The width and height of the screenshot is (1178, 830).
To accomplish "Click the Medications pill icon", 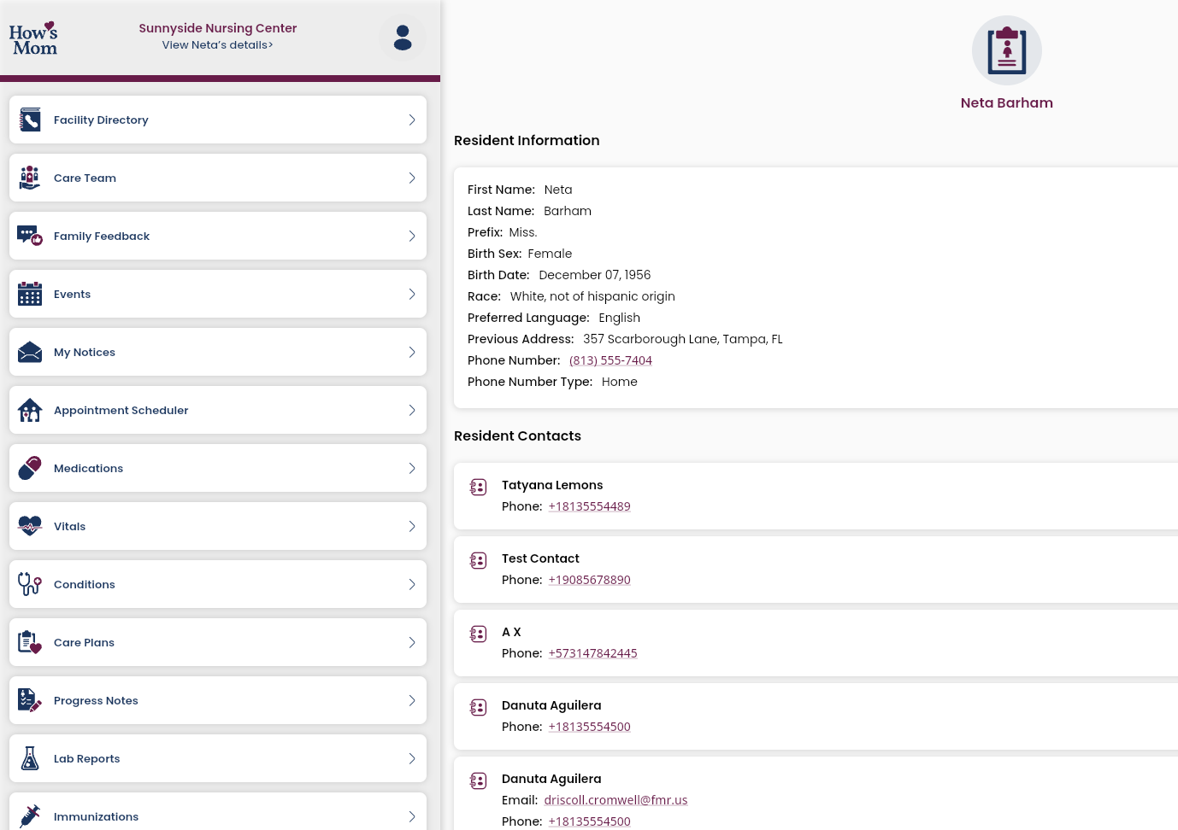I will (x=30, y=468).
